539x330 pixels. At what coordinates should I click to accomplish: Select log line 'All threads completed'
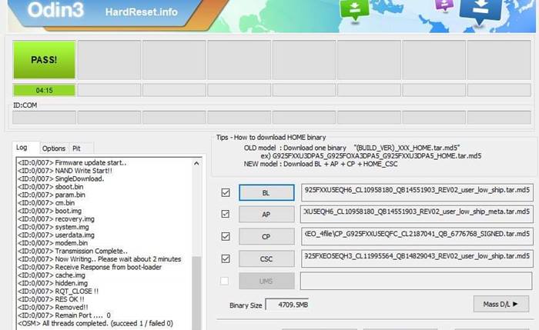coord(95,324)
